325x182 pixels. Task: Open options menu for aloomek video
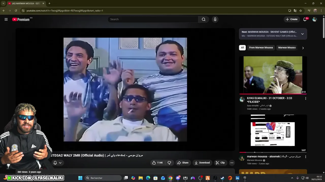click(x=305, y=157)
